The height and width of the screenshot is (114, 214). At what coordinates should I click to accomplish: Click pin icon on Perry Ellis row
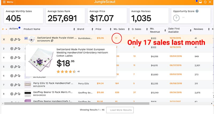tap(16, 85)
